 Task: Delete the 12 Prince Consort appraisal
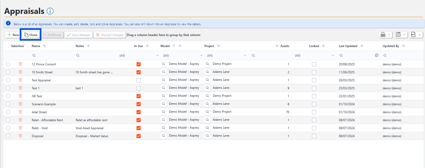click(20, 64)
